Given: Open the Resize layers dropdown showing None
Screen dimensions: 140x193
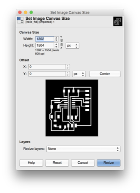Looking at the screenshot, I should (83, 149).
